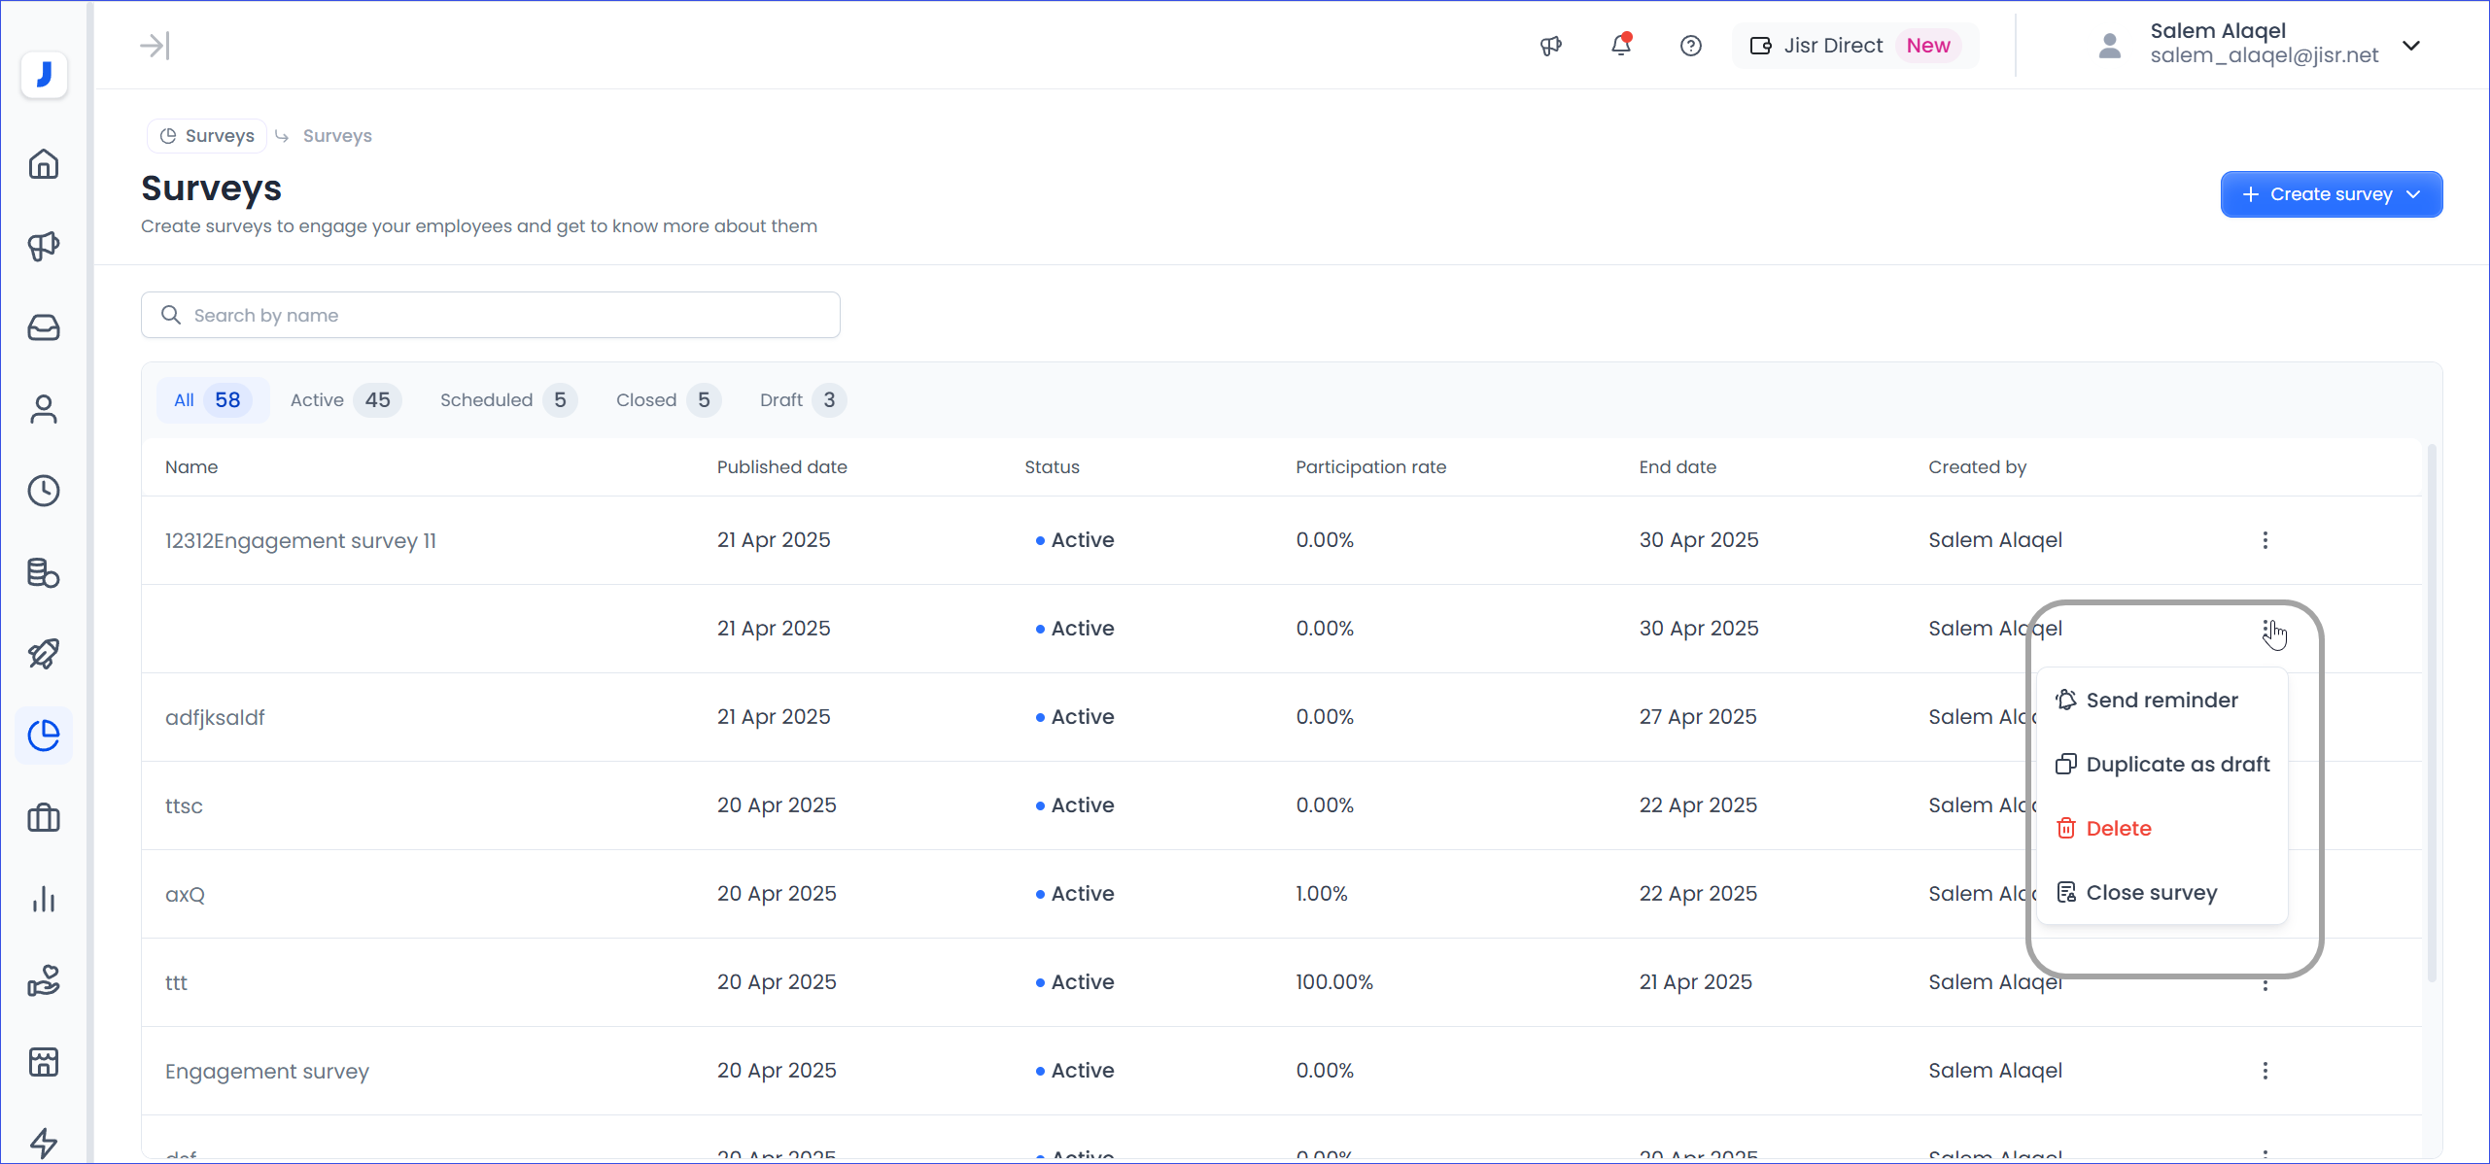Open the inbox tray icon in sidebar

(x=44, y=327)
